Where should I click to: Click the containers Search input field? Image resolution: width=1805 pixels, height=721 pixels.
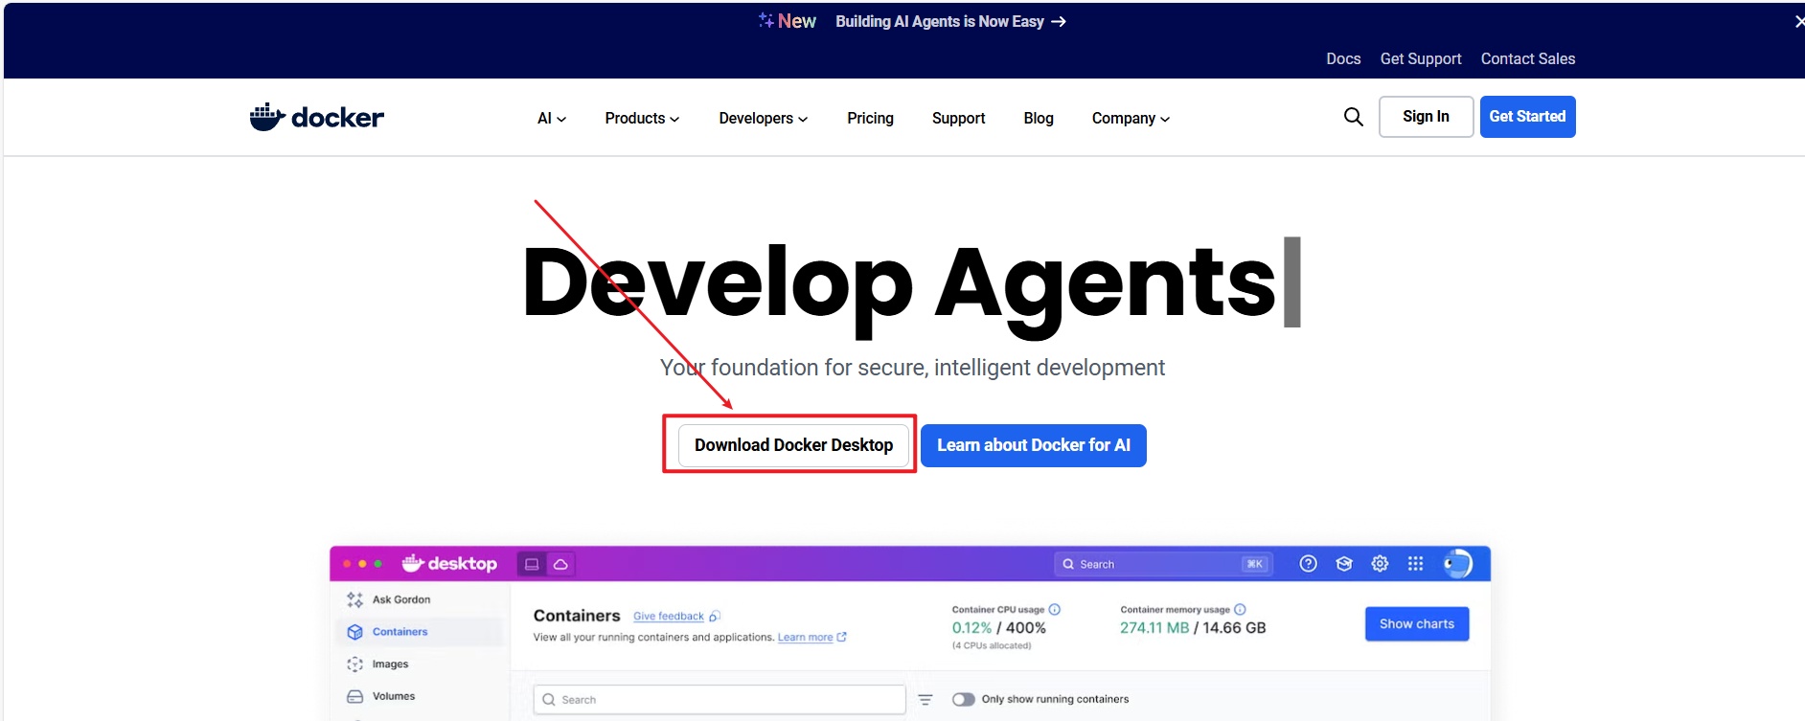click(x=720, y=700)
